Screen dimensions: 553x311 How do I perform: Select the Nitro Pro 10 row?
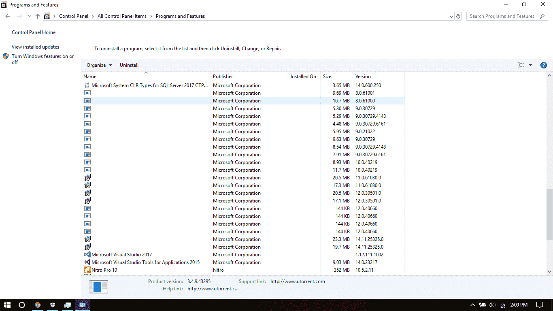pos(243,270)
